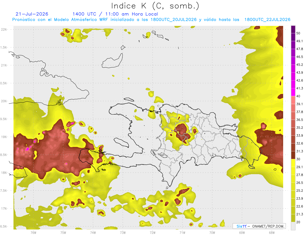Click the '37.8' color scale label
The width and height of the screenshot is (305, 236).
pos(300,112)
